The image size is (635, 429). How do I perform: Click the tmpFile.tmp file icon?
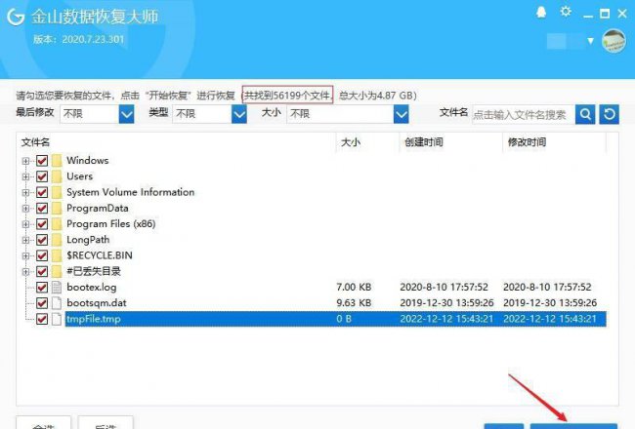(57, 319)
